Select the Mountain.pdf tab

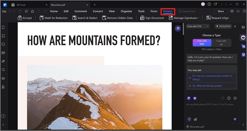point(58,5)
